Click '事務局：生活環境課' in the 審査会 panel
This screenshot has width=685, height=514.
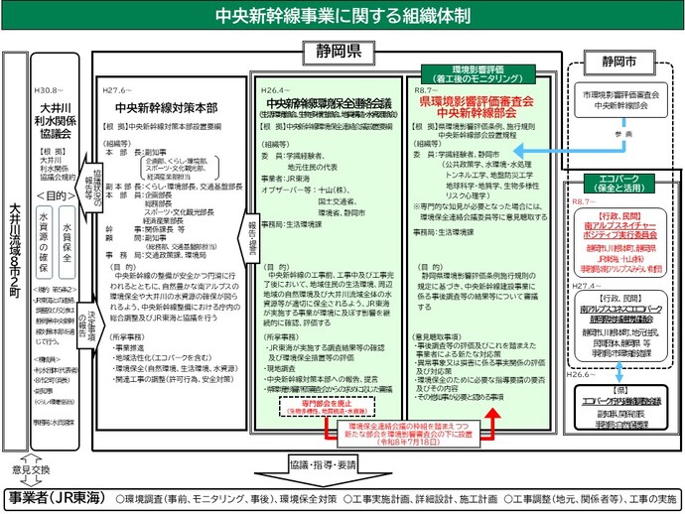444,232
